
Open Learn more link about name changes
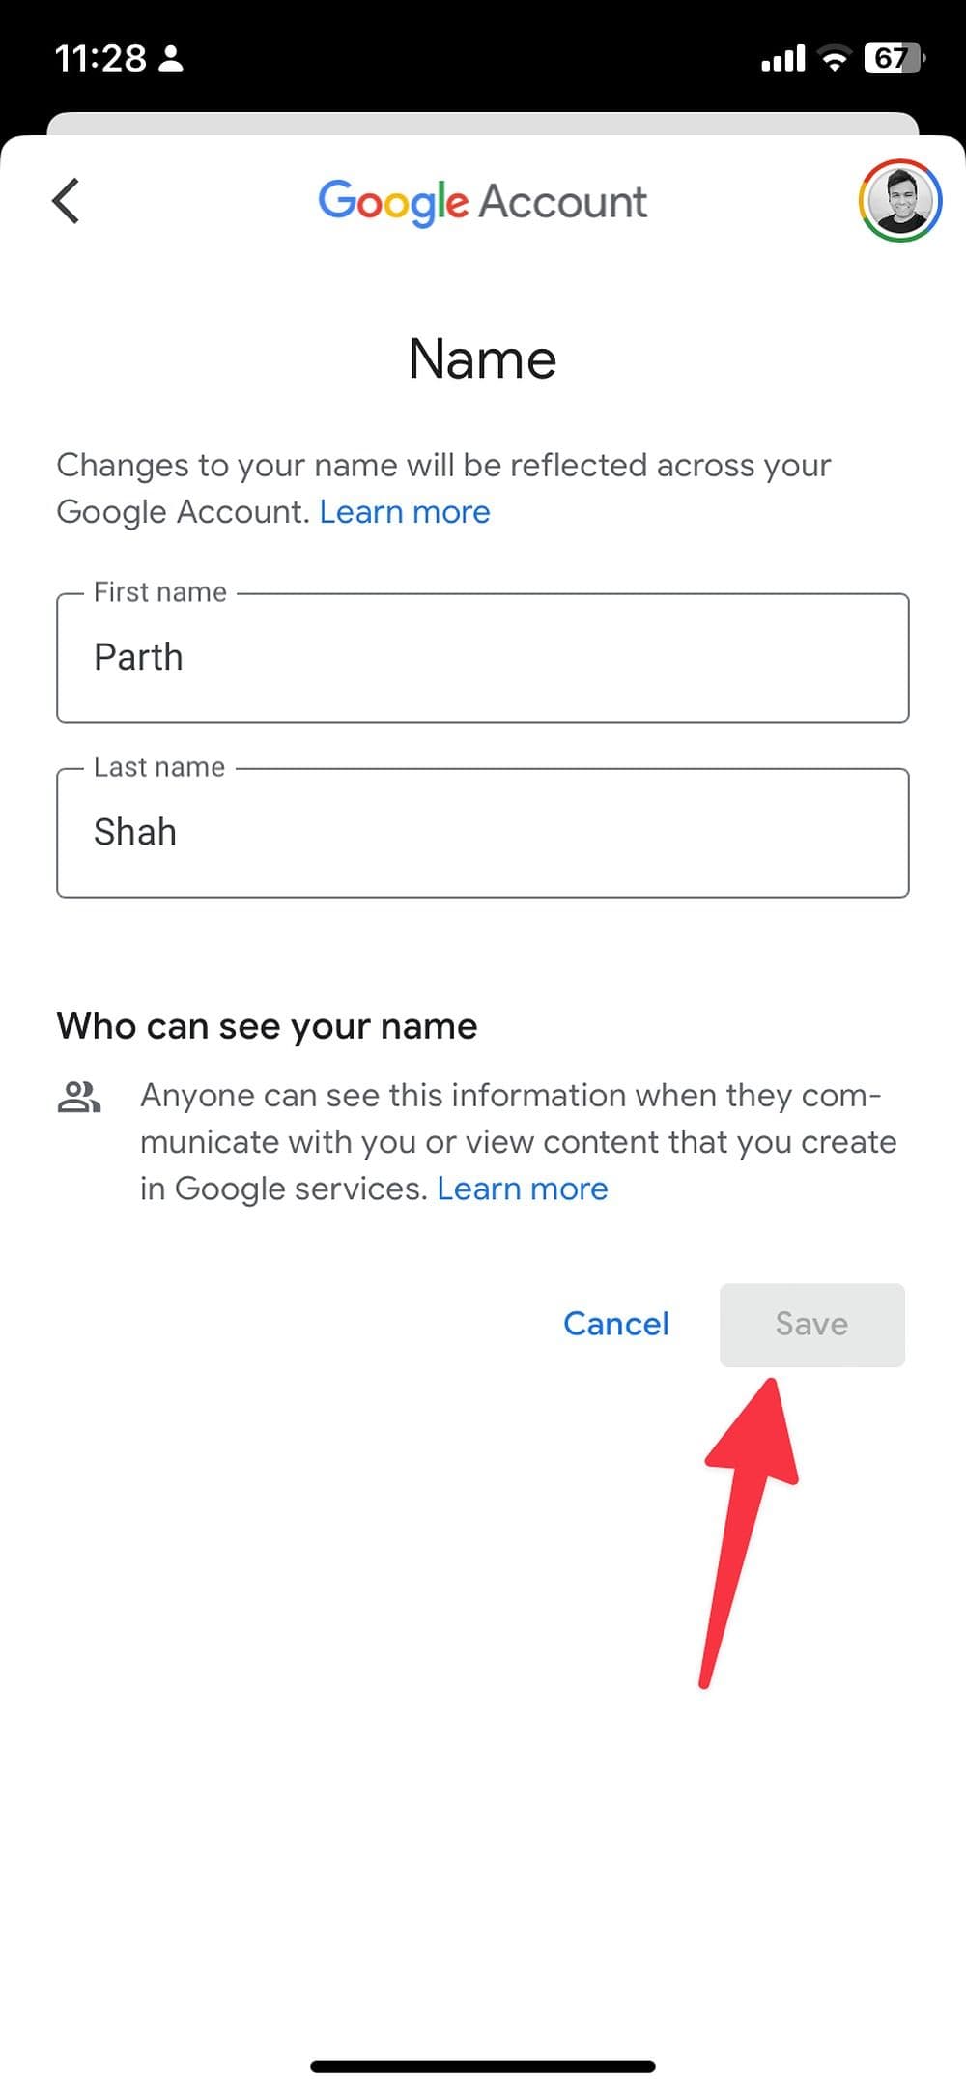click(x=405, y=512)
